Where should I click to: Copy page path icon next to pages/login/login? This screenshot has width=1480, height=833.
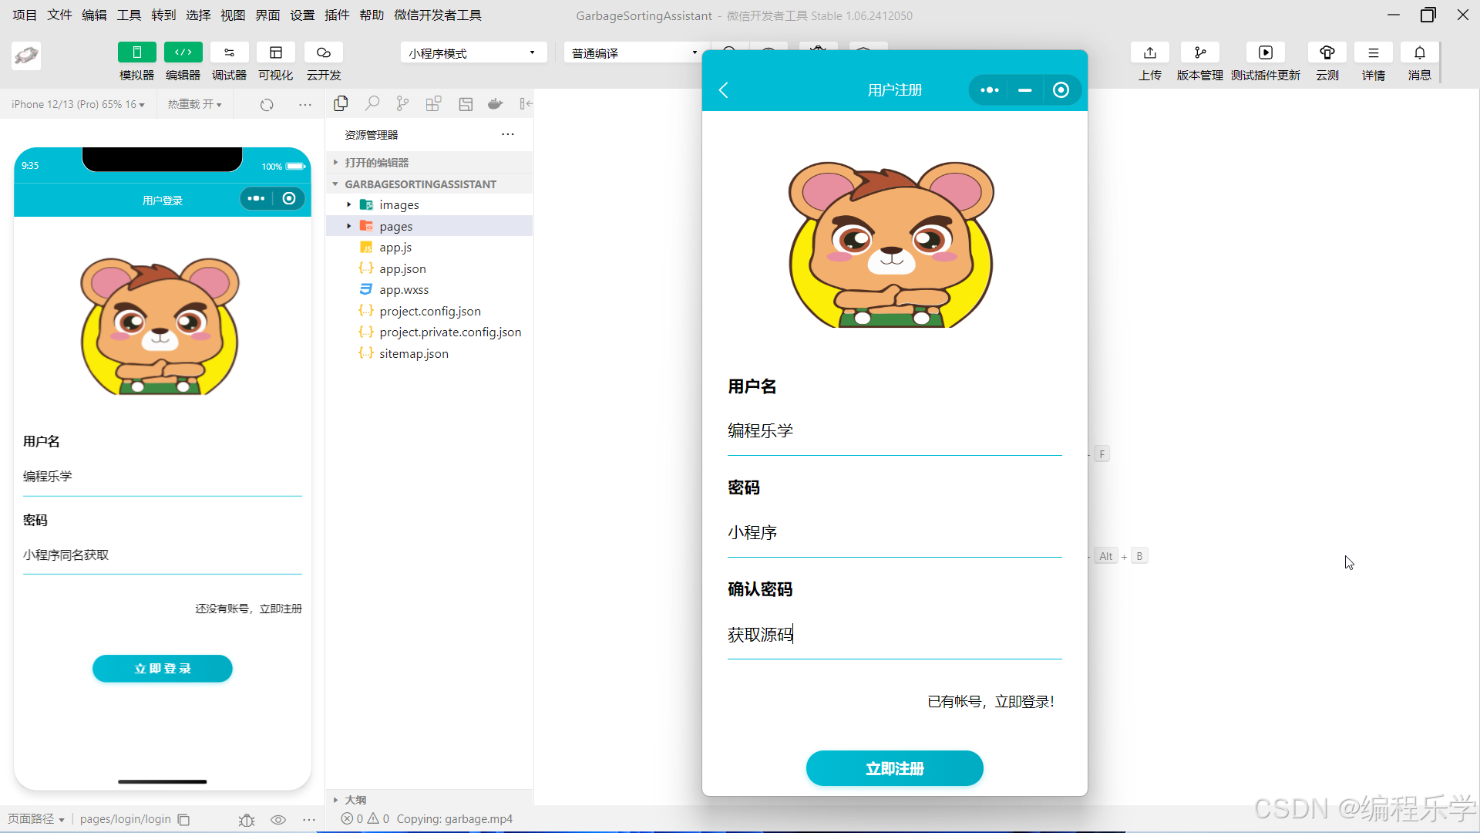coord(183,819)
